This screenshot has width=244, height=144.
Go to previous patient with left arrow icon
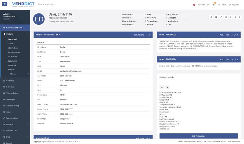click(x=235, y=17)
